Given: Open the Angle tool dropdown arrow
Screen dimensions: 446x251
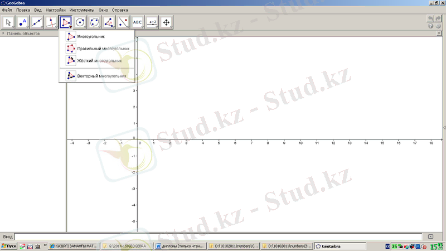Looking at the screenshot, I should (114, 27).
